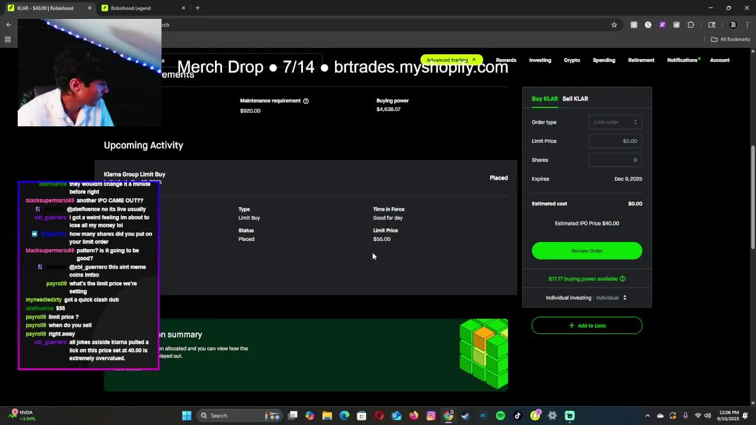This screenshot has height=425, width=756.
Task: Click the $55.00 limit price value
Action: click(382, 239)
